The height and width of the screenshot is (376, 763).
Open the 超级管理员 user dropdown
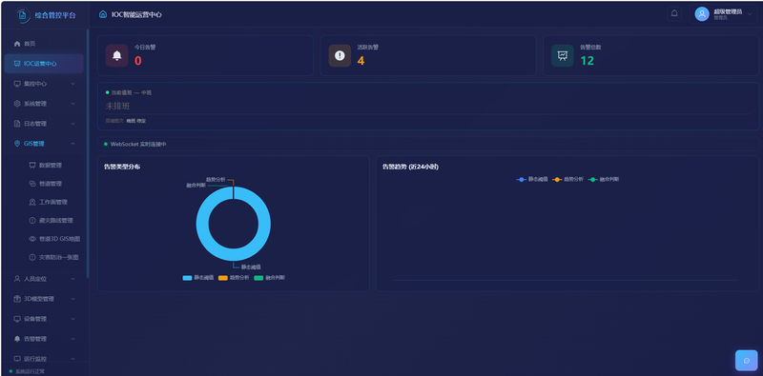pyautogui.click(x=723, y=14)
